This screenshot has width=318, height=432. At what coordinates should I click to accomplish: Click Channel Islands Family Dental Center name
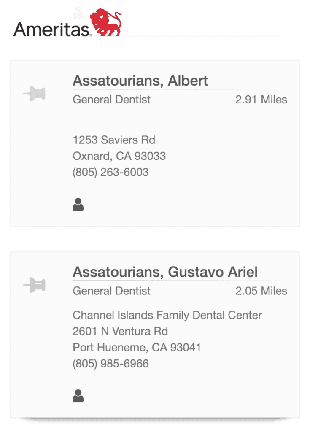point(167,315)
